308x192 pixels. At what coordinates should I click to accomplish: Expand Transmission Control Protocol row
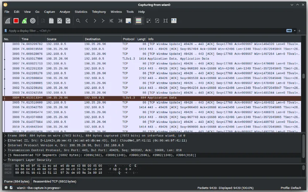tap(5, 150)
